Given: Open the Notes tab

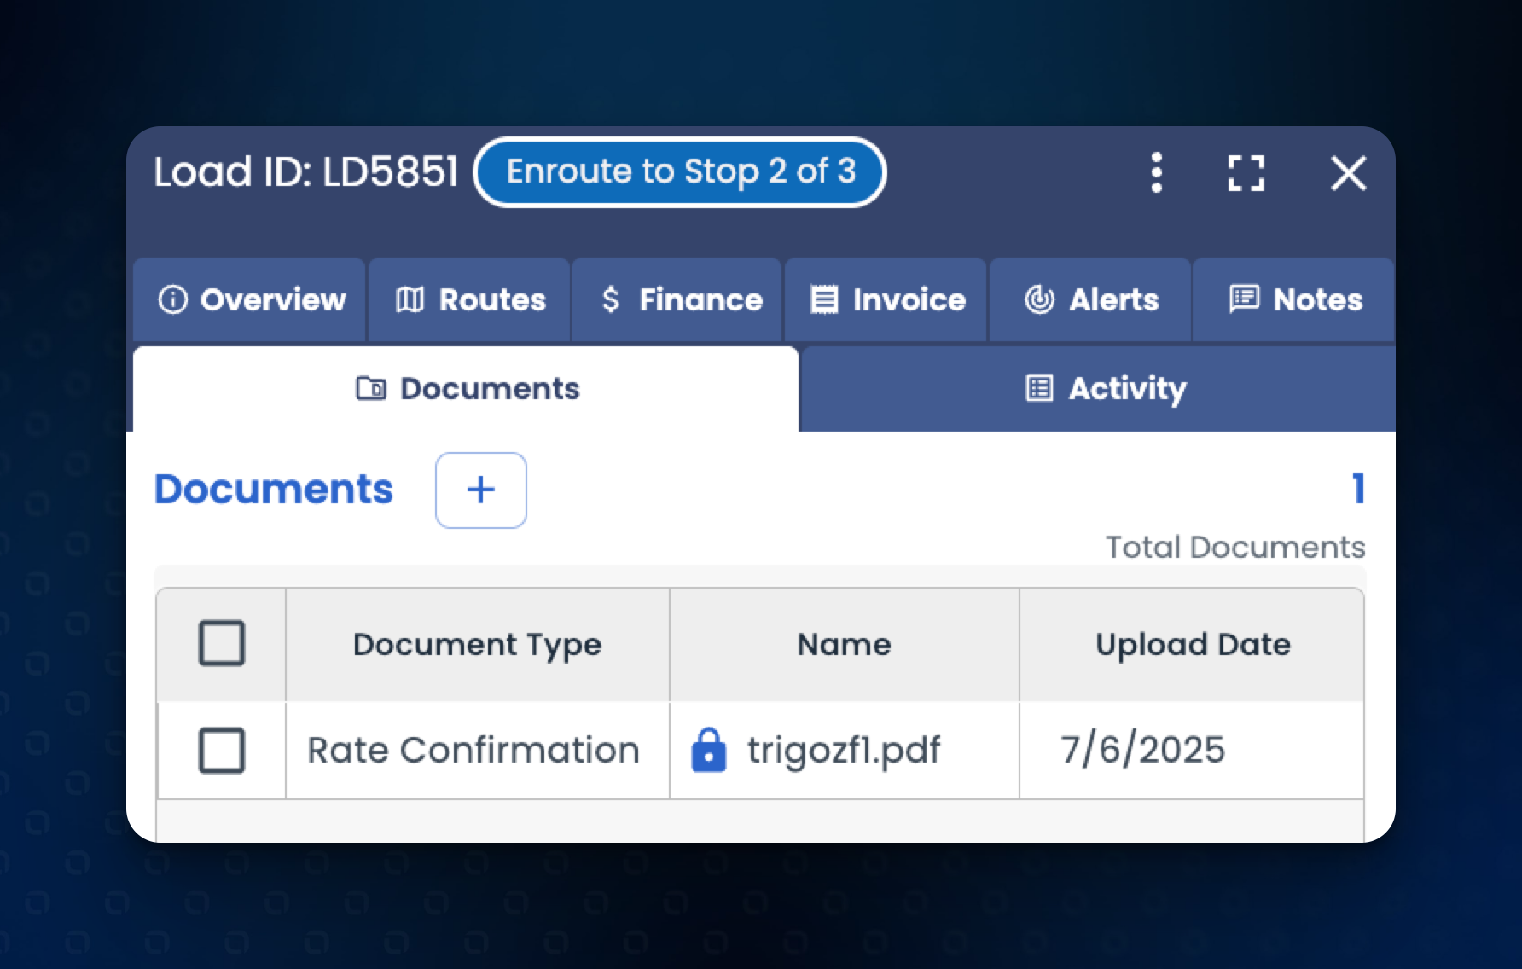Looking at the screenshot, I should coord(1293,300).
